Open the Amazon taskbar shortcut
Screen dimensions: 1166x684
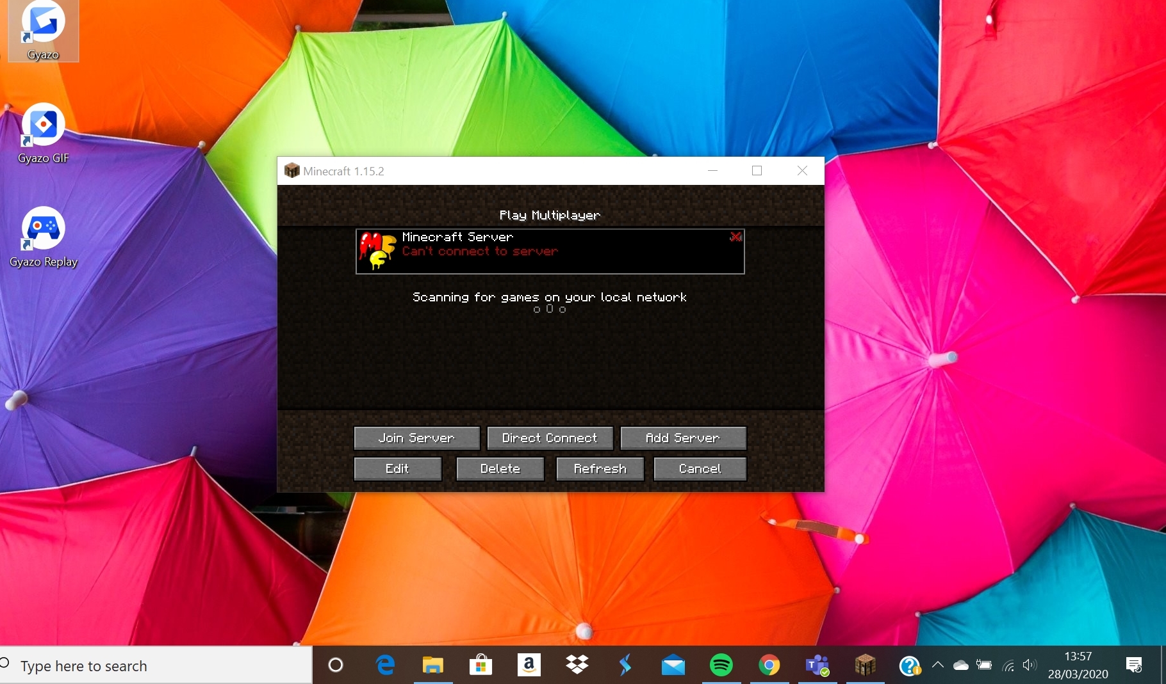pos(529,665)
